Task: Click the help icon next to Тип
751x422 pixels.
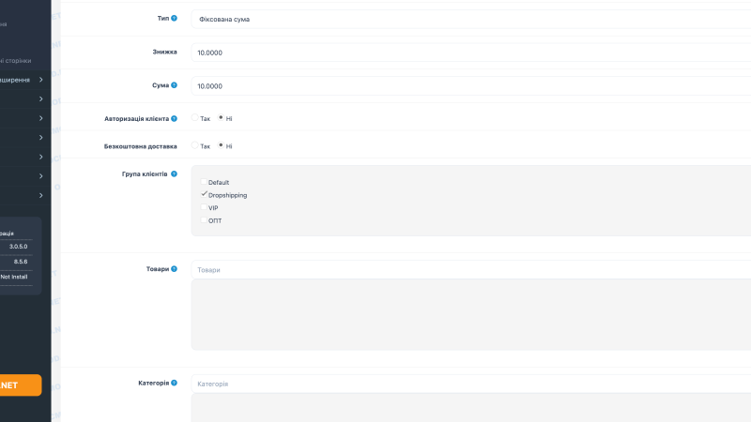Action: click(174, 18)
